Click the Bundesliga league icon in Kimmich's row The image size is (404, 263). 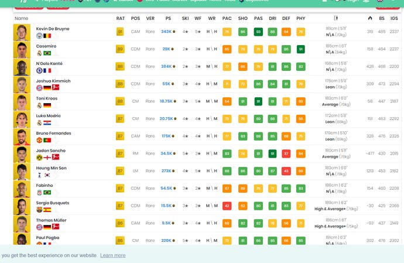[x=56, y=87]
